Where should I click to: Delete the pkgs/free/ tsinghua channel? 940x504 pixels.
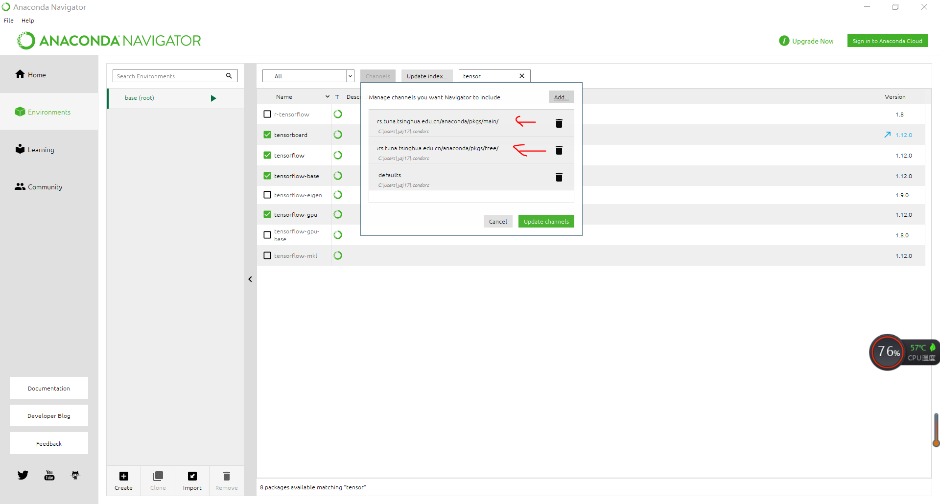tap(559, 150)
